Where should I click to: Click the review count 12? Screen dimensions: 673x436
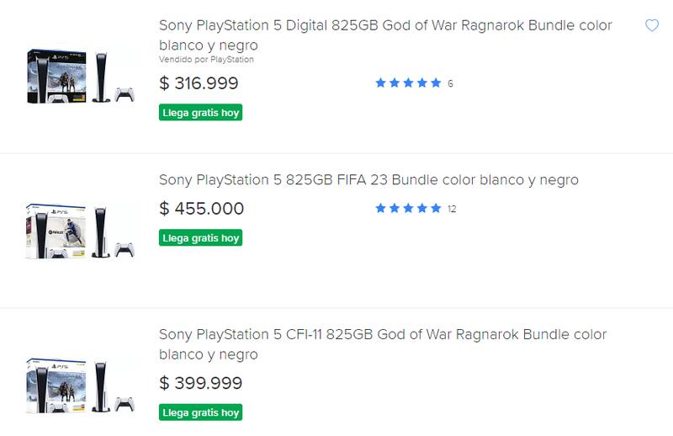coord(452,209)
